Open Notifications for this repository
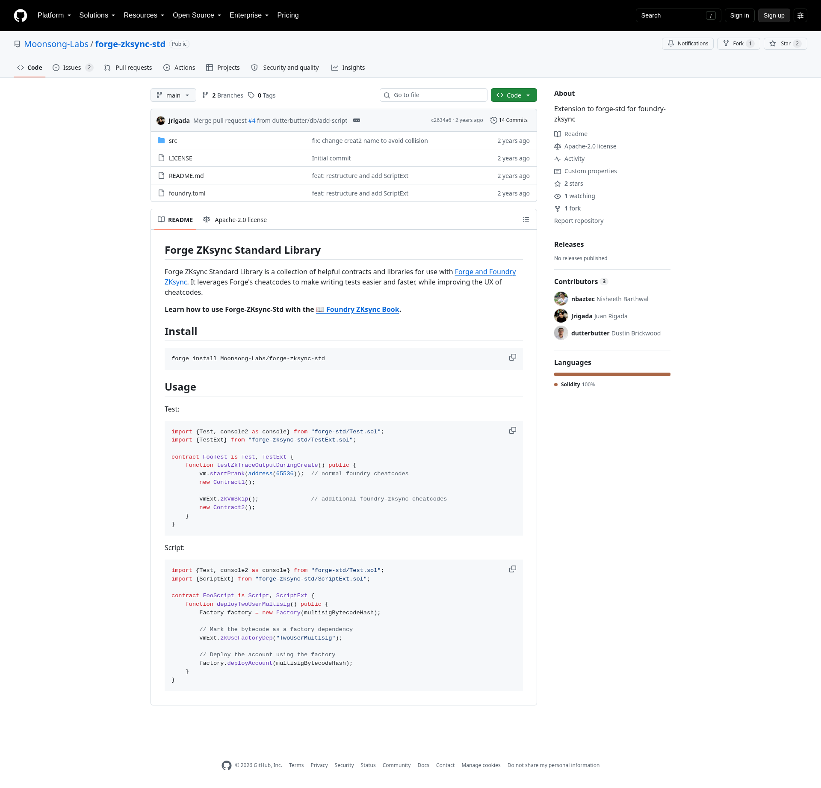This screenshot has height=788, width=821. (688, 44)
